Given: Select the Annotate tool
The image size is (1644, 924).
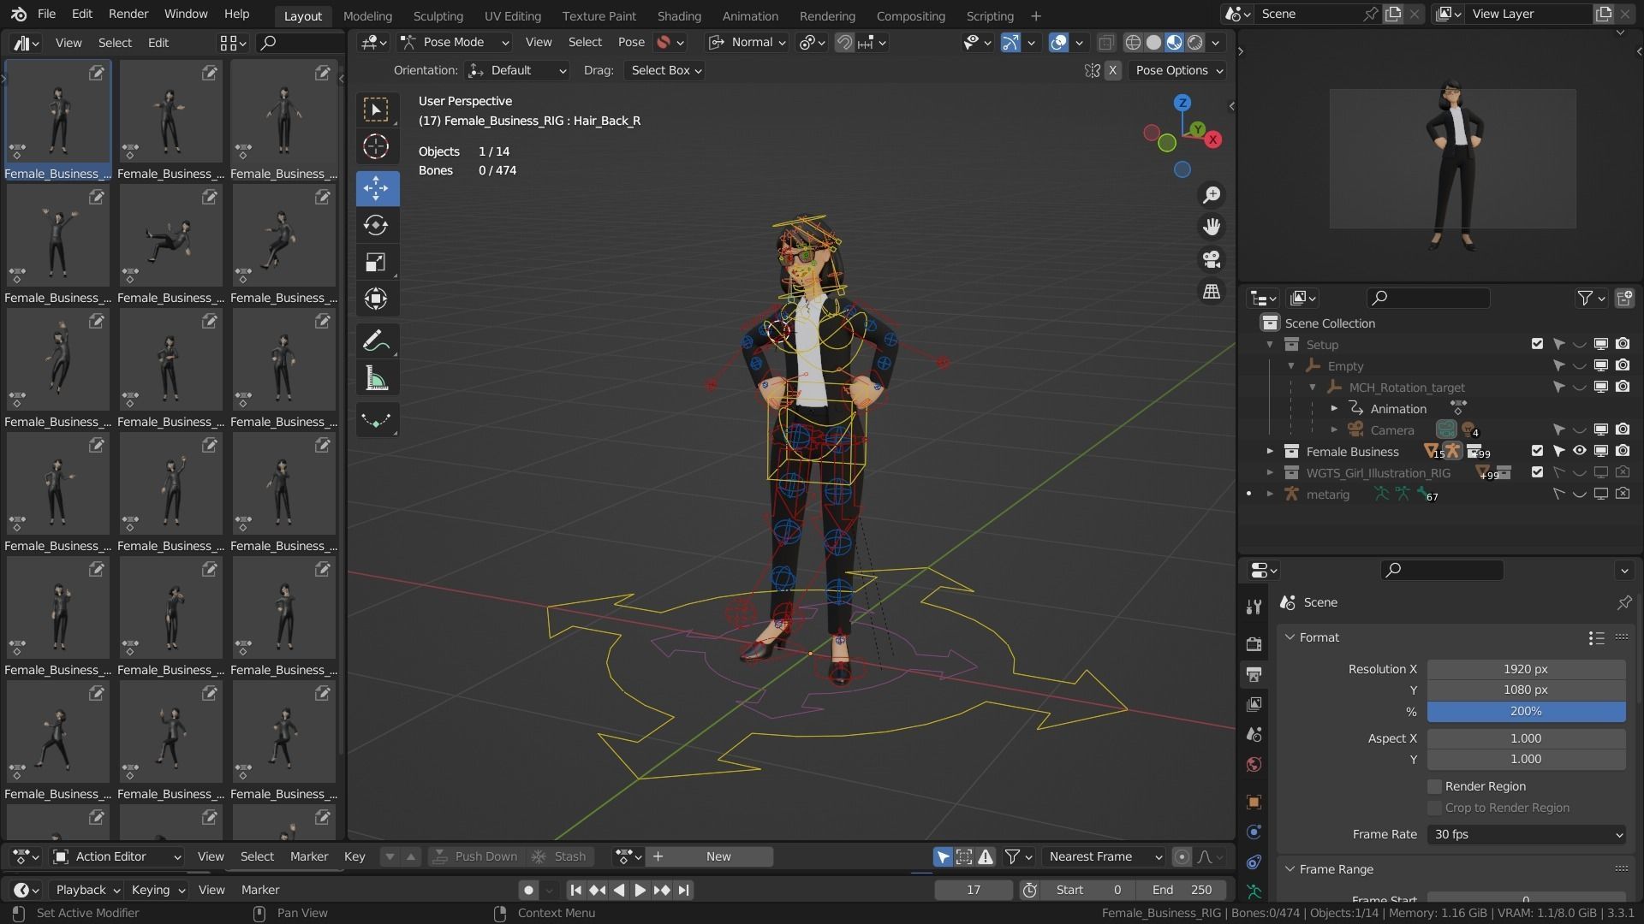Looking at the screenshot, I should pyautogui.click(x=376, y=341).
